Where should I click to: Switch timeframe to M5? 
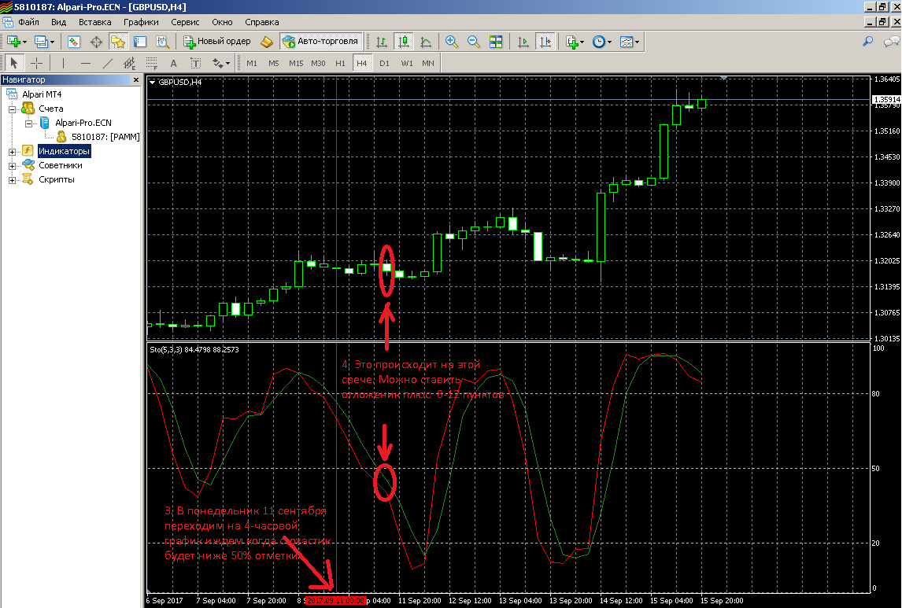[x=273, y=63]
